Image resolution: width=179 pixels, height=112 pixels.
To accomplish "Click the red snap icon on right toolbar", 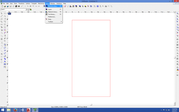I will point(178,33).
